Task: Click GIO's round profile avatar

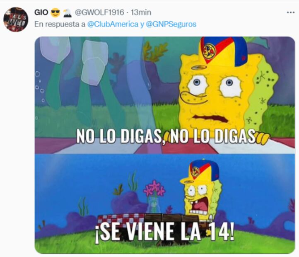Action: pos(16,19)
